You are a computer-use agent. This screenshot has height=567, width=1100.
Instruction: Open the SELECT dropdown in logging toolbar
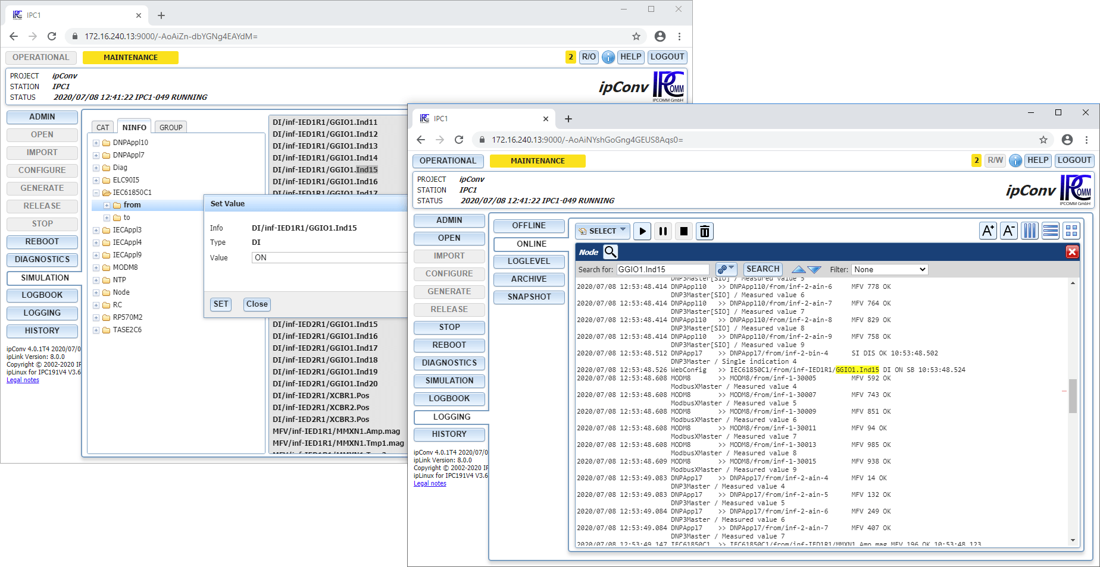[602, 231]
